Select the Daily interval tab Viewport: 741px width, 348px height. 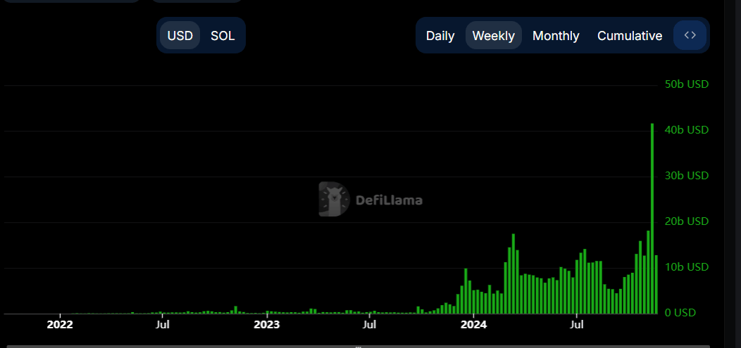point(440,36)
